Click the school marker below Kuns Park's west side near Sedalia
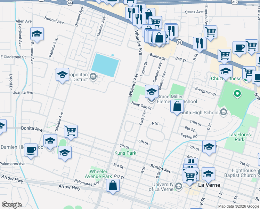The image size is (260, 209). point(65,153)
